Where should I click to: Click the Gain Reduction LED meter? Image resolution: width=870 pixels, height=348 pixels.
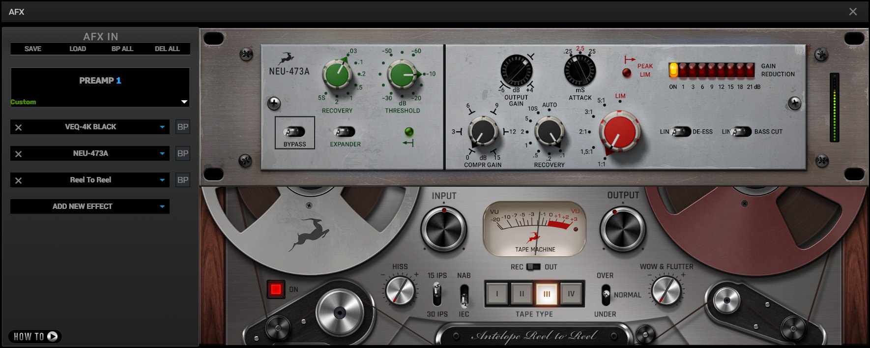(712, 70)
